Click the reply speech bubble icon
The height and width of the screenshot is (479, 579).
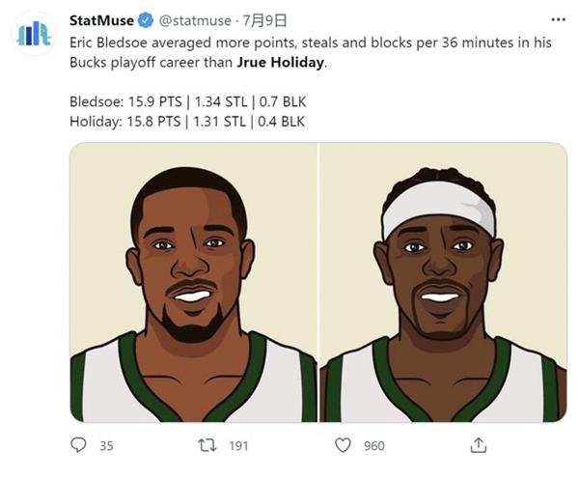pos(78,445)
